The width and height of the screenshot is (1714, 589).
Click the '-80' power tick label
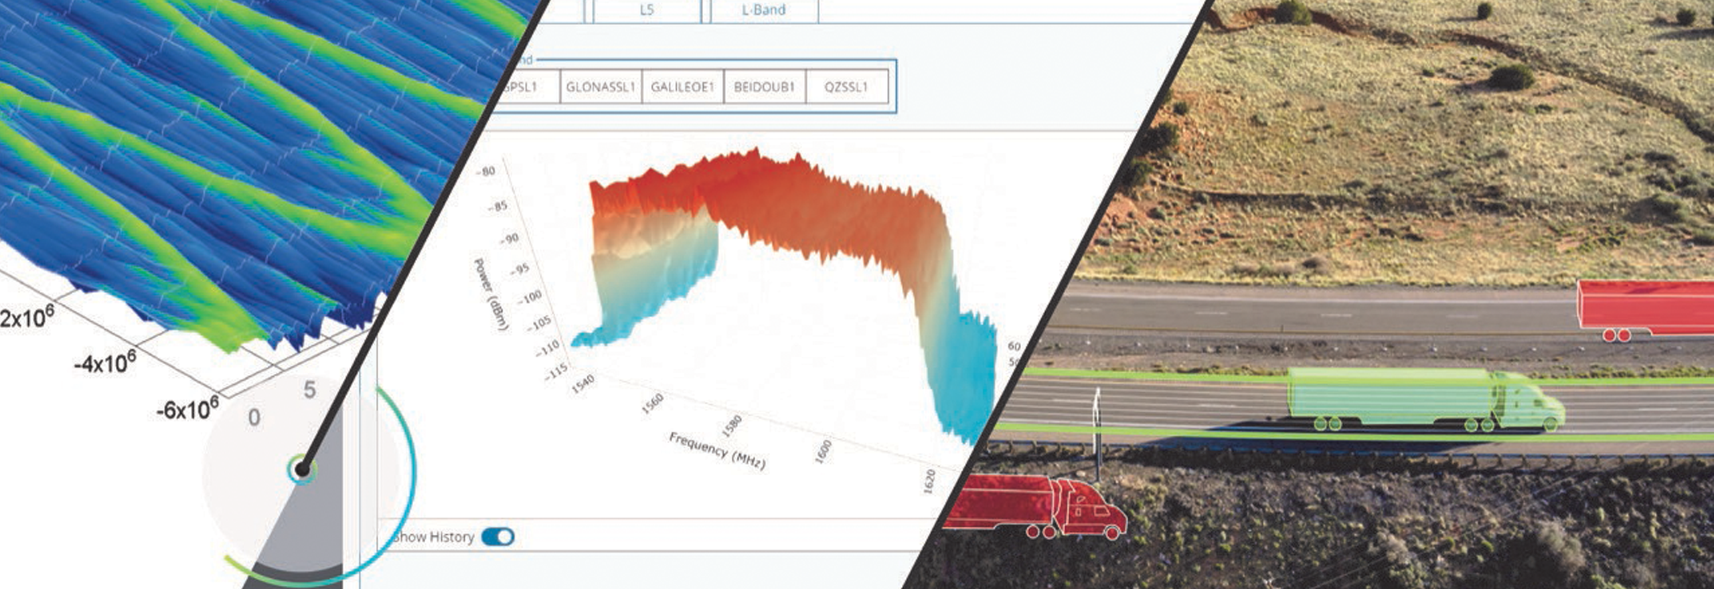[486, 171]
